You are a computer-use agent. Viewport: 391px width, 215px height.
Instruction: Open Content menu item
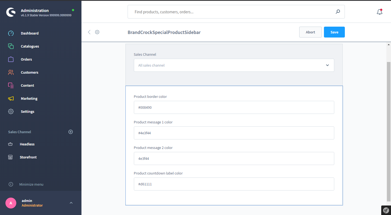27,85
